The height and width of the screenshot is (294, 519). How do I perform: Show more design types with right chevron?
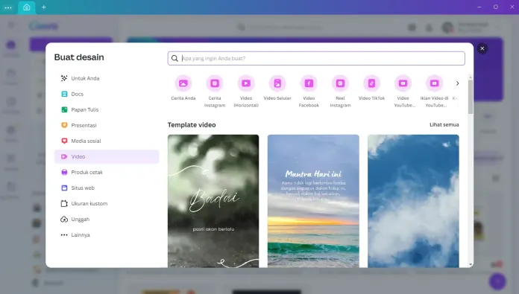tap(457, 83)
